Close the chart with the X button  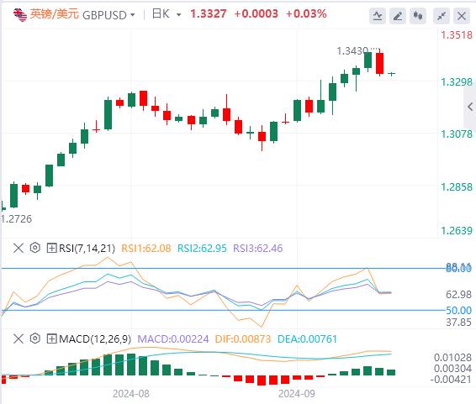pos(462,16)
